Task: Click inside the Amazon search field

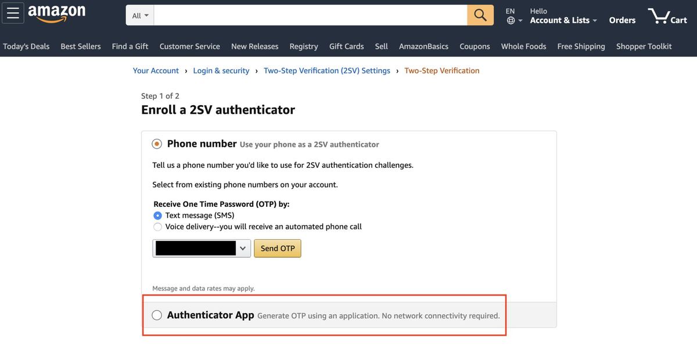Action: tap(311, 15)
